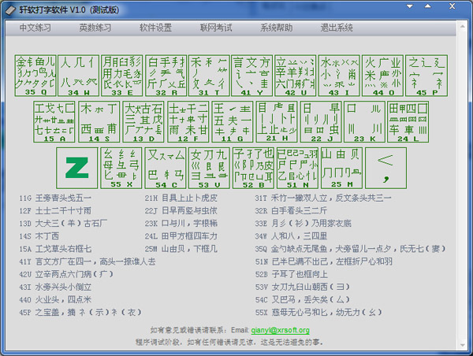The height and width of the screenshot is (356, 473).
Task: Select 联网考试 in the menu bar
Action: click(x=216, y=28)
